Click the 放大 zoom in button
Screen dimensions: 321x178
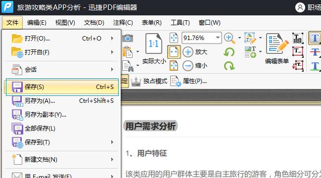tap(195, 52)
